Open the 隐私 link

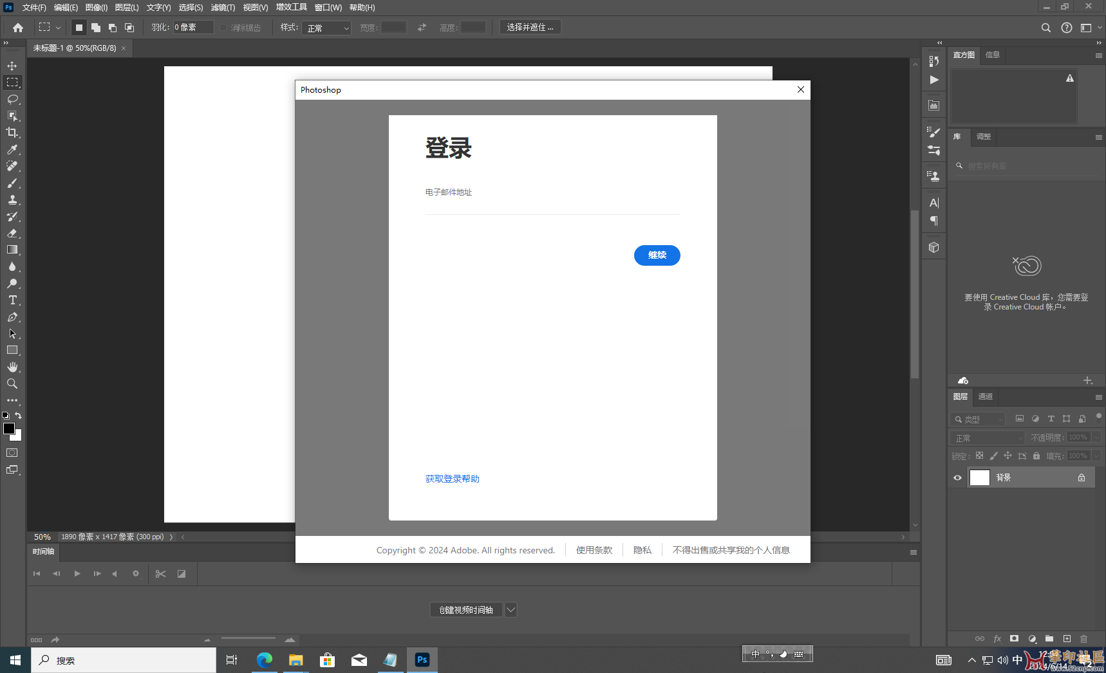[x=642, y=550]
